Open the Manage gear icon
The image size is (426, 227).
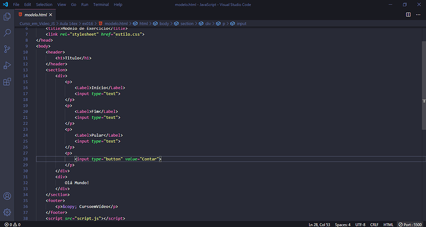point(7,212)
